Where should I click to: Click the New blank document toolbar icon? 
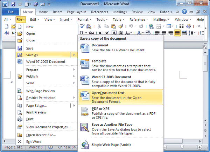pyautogui.click(x=6, y=26)
